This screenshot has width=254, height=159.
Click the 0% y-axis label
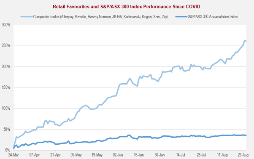tap(8, 150)
